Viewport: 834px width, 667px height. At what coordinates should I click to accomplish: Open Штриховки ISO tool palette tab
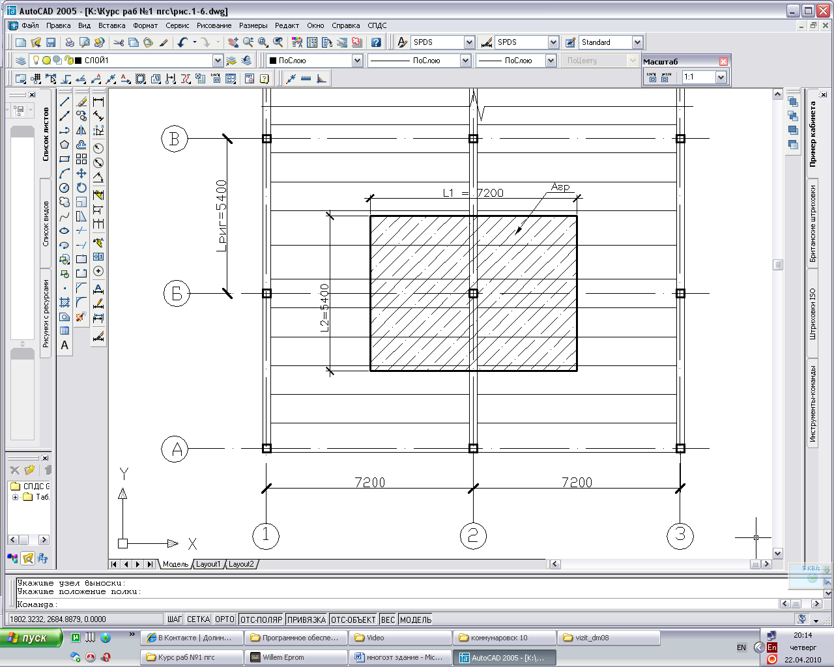click(812, 314)
